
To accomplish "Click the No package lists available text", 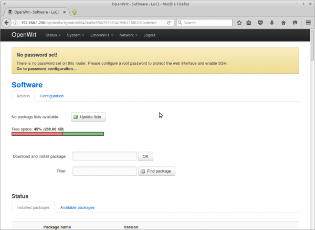I will click(x=35, y=117).
